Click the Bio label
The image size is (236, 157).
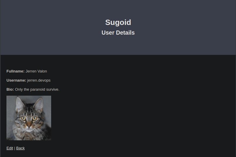[10, 90]
